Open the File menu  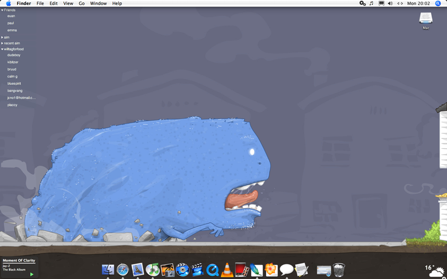click(x=40, y=3)
